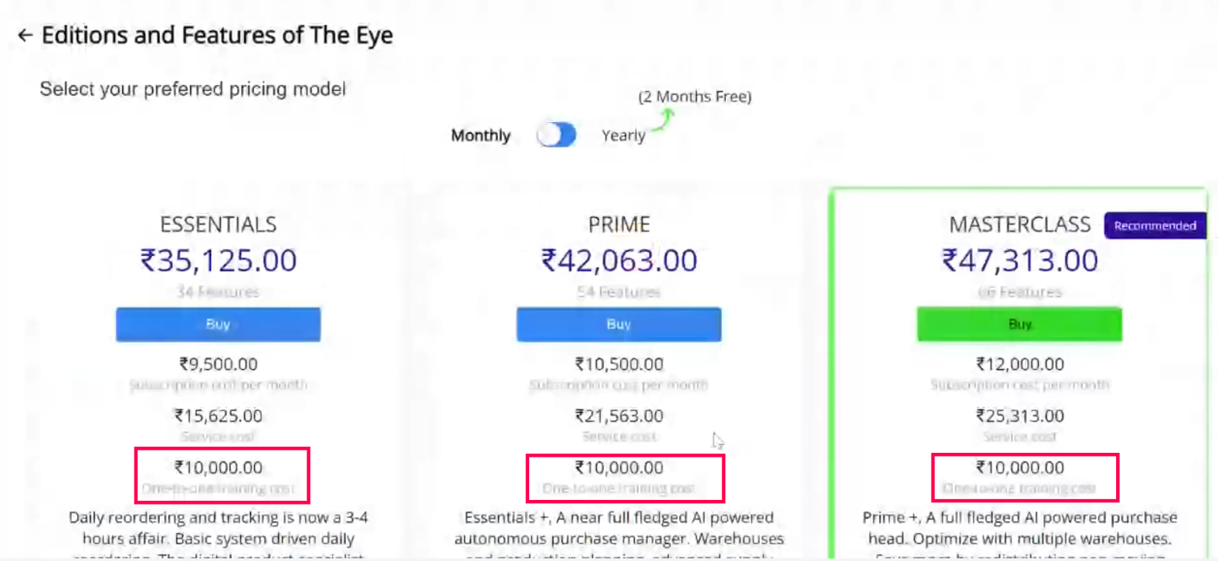Buy the Prime edition

(619, 325)
